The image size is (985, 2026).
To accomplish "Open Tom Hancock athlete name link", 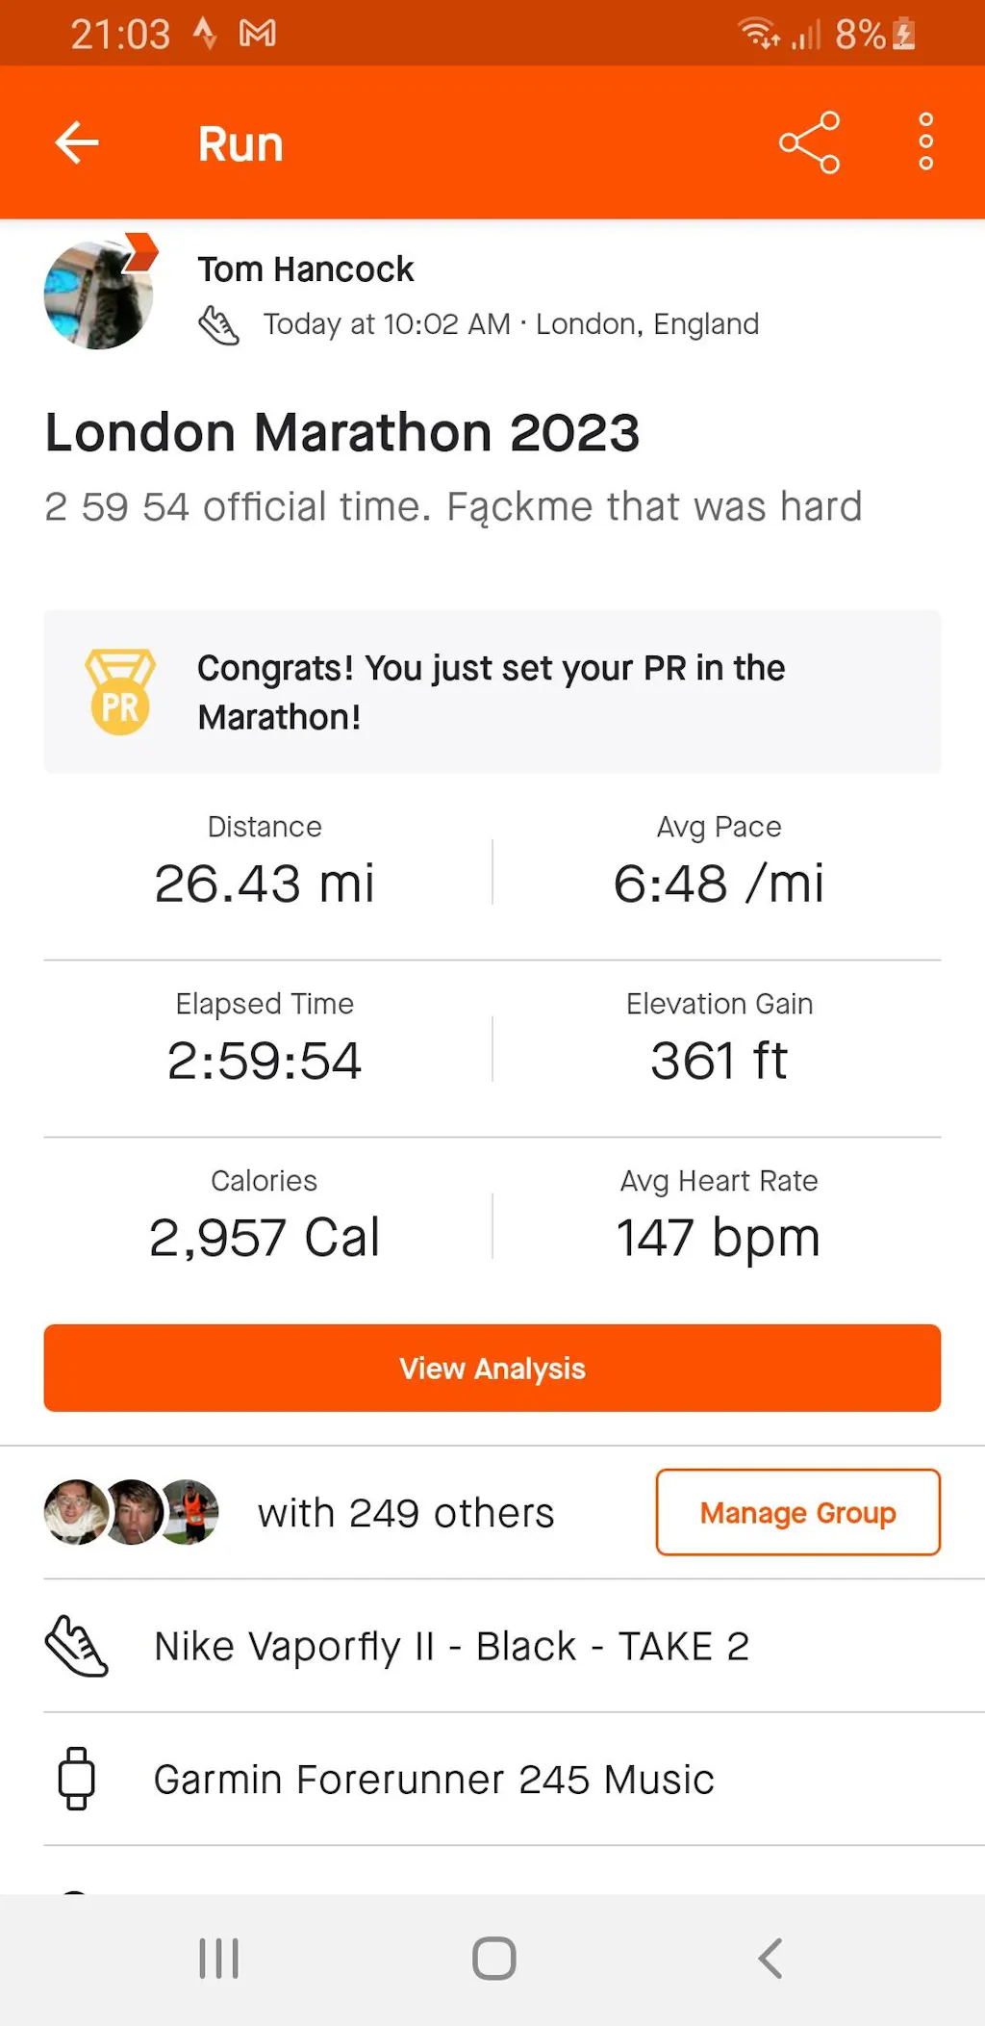I will 305,269.
